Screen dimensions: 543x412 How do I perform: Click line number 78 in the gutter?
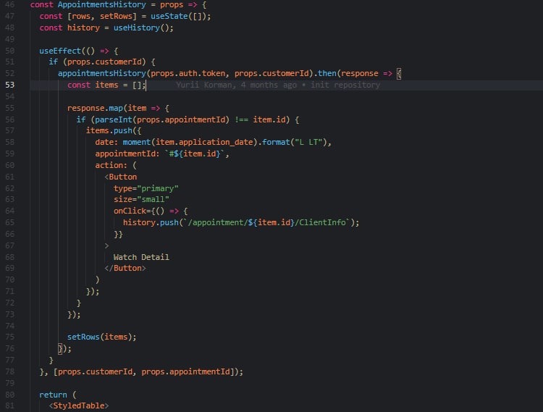(x=9, y=372)
